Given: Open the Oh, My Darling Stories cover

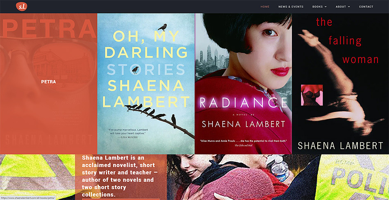Looking at the screenshot, I should pos(146,84).
